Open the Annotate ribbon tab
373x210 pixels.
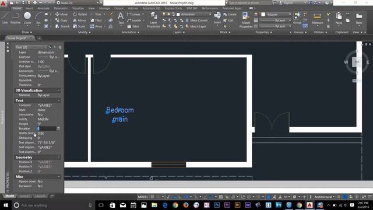click(x=43, y=8)
